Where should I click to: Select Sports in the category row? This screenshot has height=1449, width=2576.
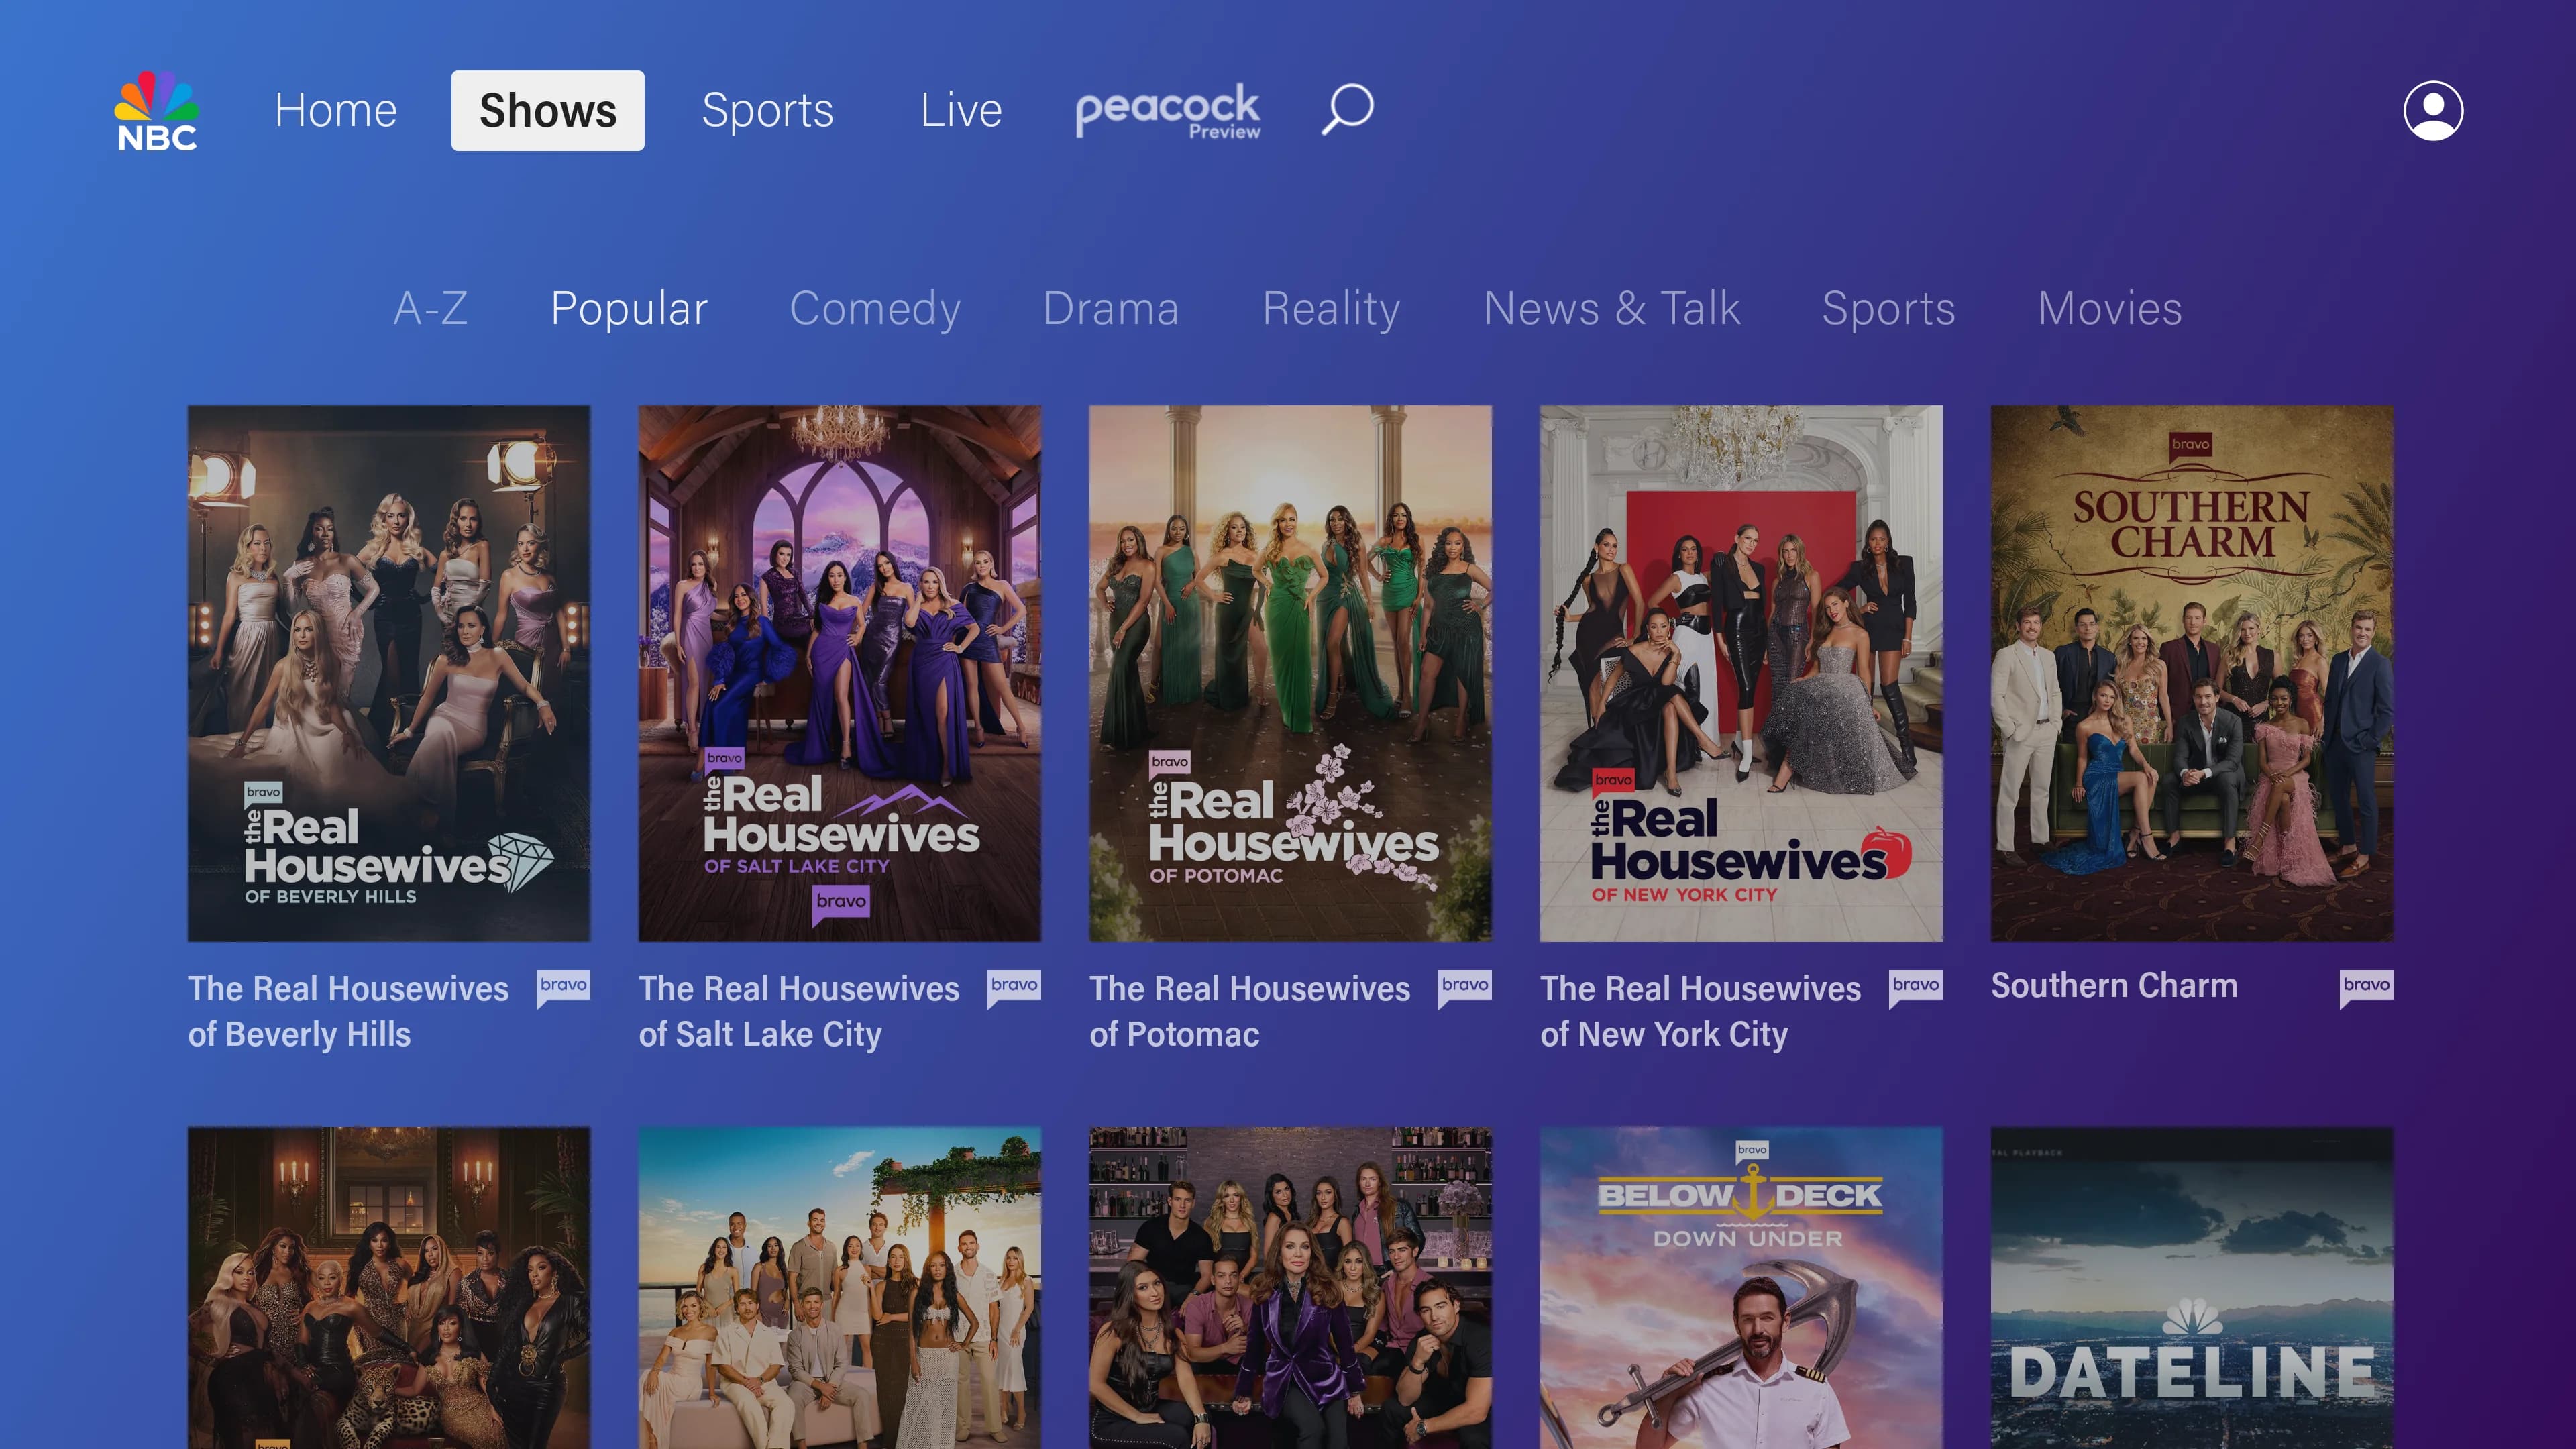tap(1888, 308)
